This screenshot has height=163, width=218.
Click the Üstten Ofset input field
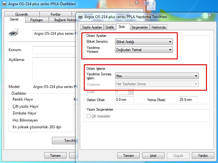click(125, 100)
